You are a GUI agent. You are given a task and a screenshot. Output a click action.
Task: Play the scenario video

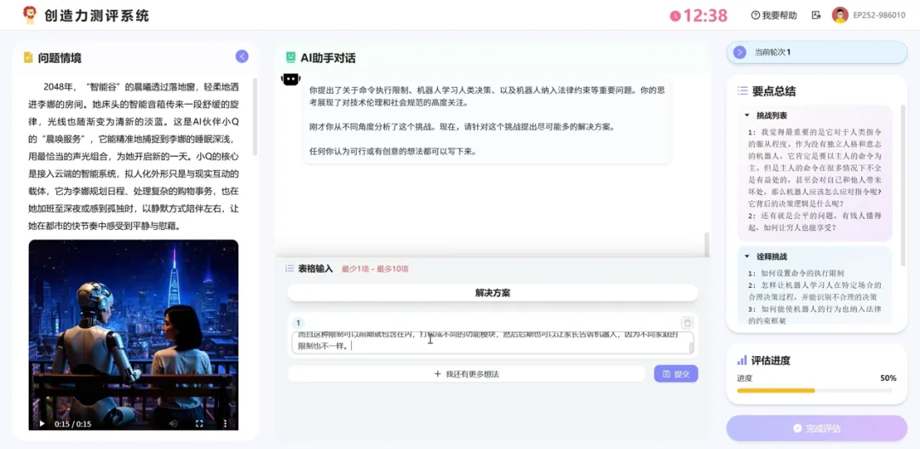point(42,423)
